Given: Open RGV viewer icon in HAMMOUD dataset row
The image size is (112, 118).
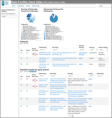Looking at the screenshot, I should coord(35,54).
